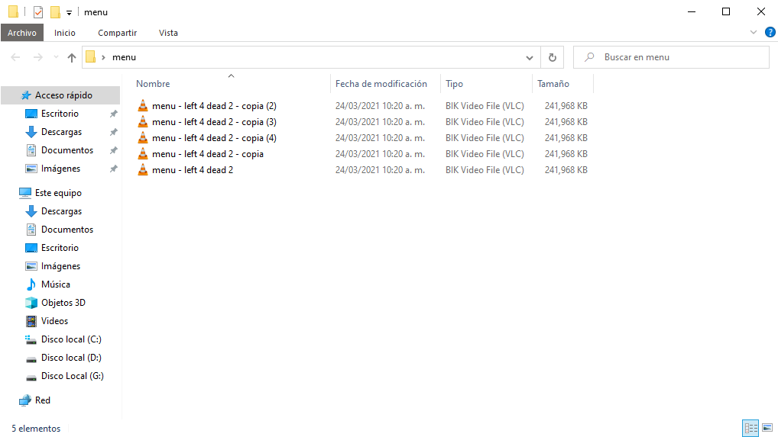Switch to large icons view layout

(x=767, y=428)
